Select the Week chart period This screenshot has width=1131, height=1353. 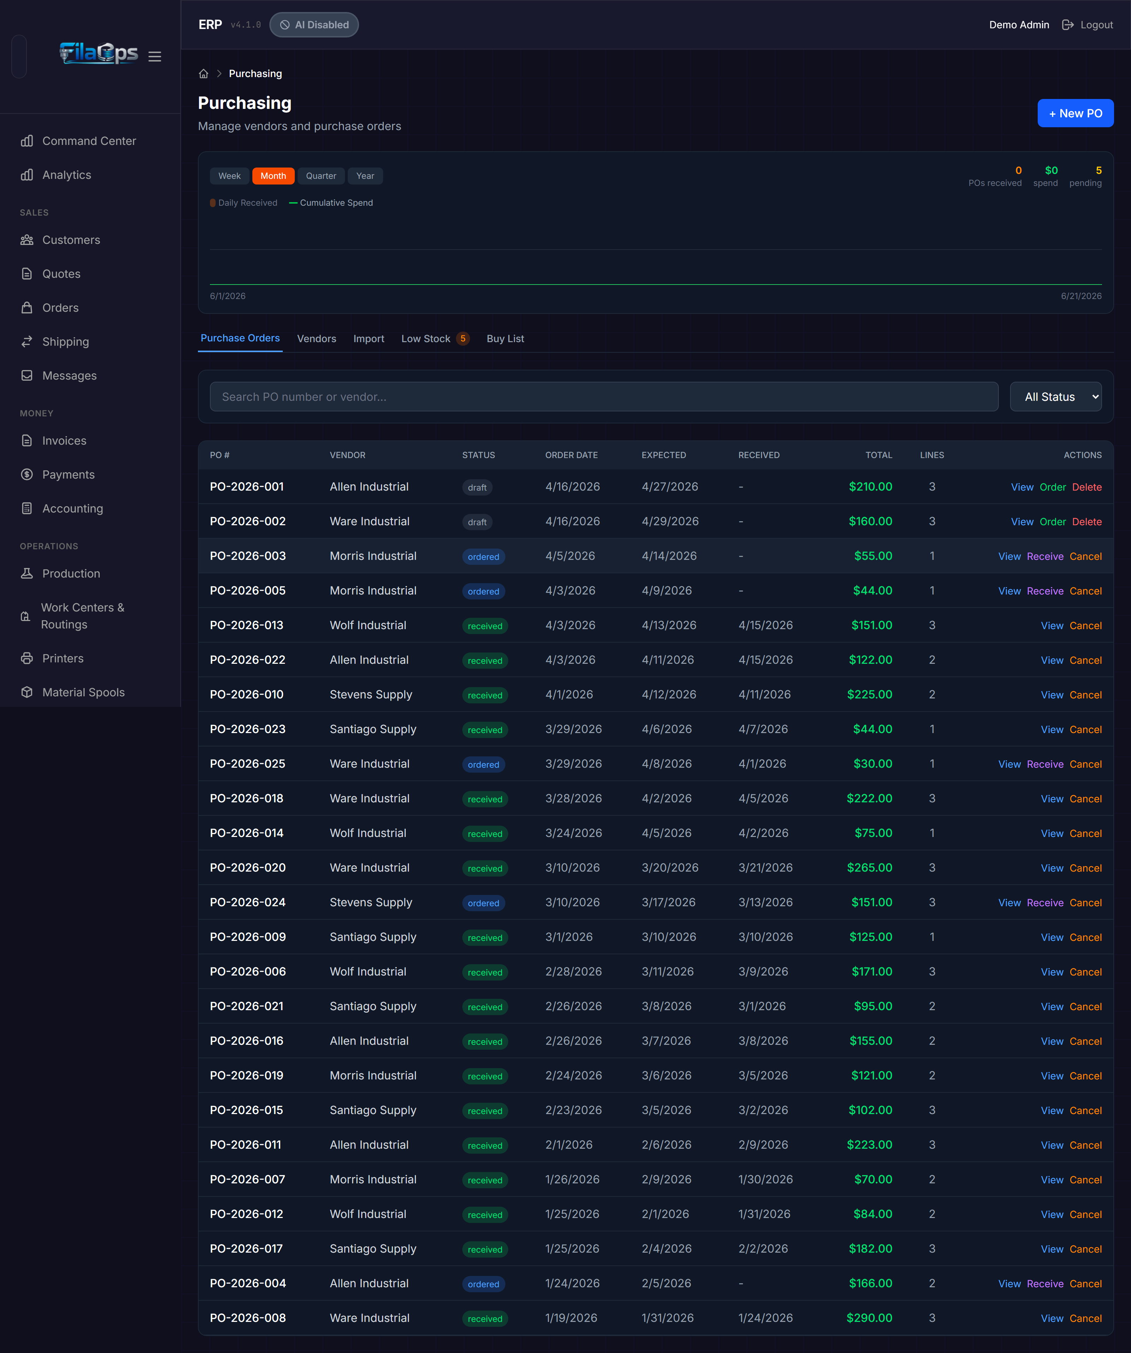tap(229, 176)
